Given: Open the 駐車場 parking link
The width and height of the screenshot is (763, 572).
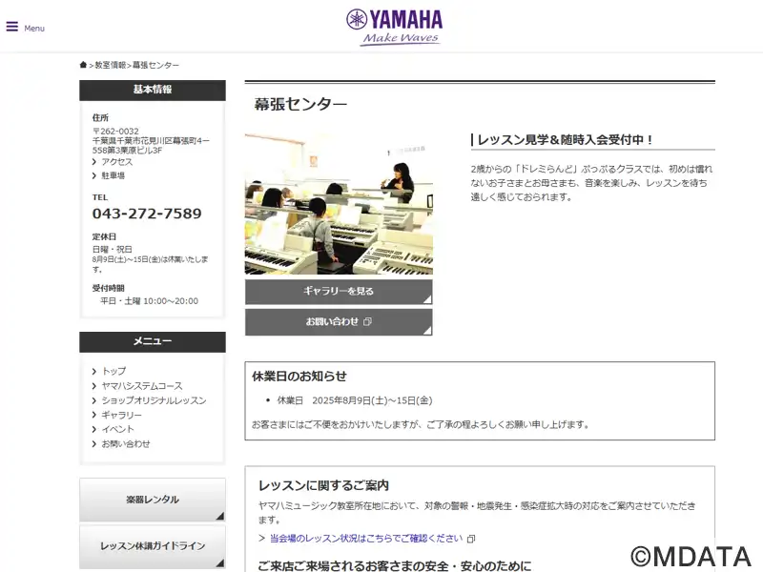Looking at the screenshot, I should tap(113, 175).
